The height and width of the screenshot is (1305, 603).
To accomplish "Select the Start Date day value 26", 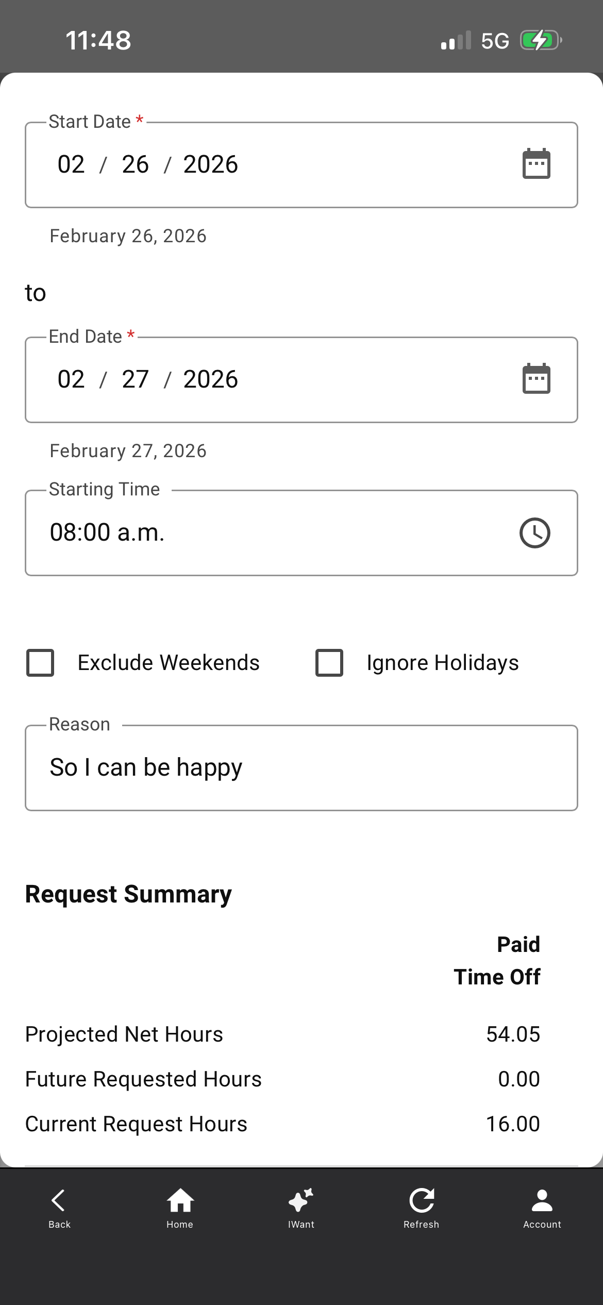I will pos(135,165).
